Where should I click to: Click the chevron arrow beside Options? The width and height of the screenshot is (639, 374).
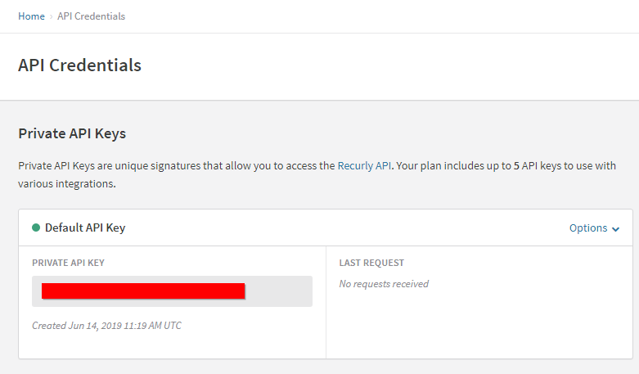[616, 229]
